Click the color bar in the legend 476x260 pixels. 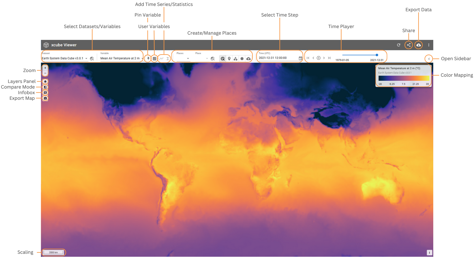coord(404,79)
